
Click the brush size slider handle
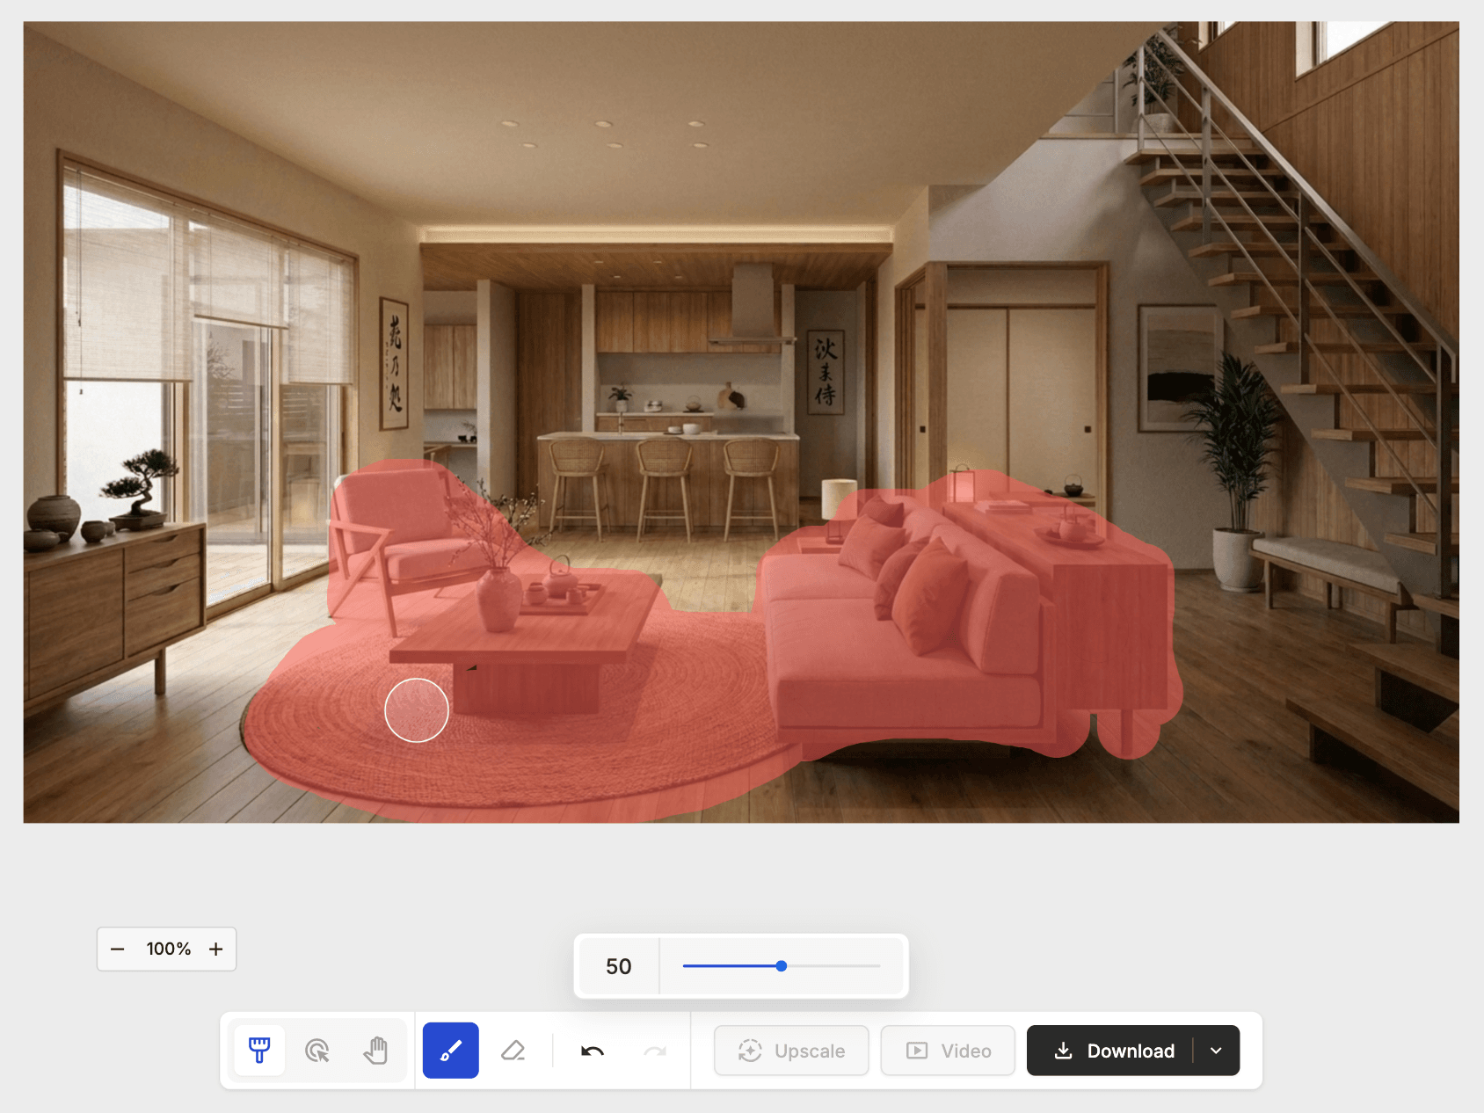[x=782, y=966]
